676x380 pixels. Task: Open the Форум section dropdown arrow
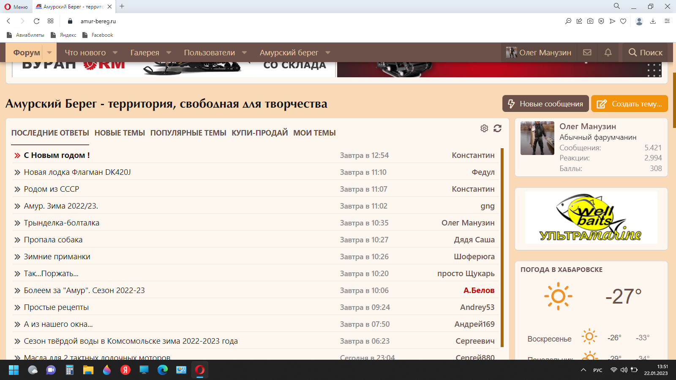[x=49, y=52]
